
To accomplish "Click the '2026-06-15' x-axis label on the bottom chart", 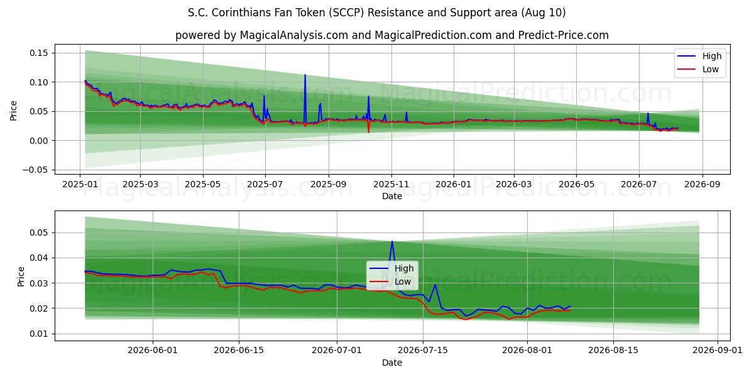I will point(239,351).
